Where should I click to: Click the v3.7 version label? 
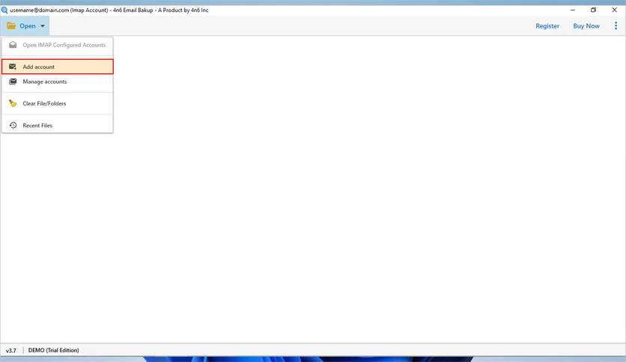click(10, 351)
